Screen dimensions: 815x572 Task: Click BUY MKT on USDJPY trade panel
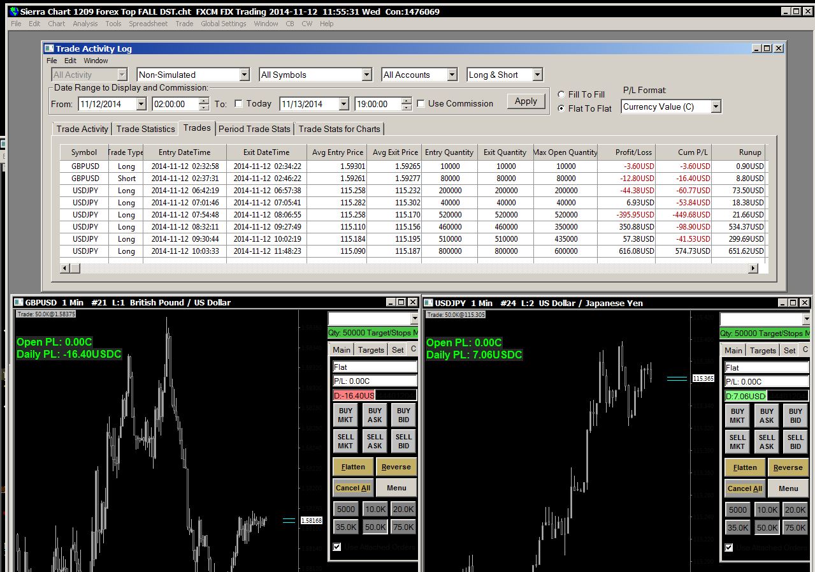pos(737,416)
